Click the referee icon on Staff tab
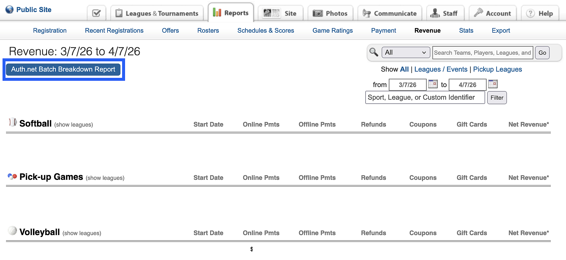 [x=435, y=13]
